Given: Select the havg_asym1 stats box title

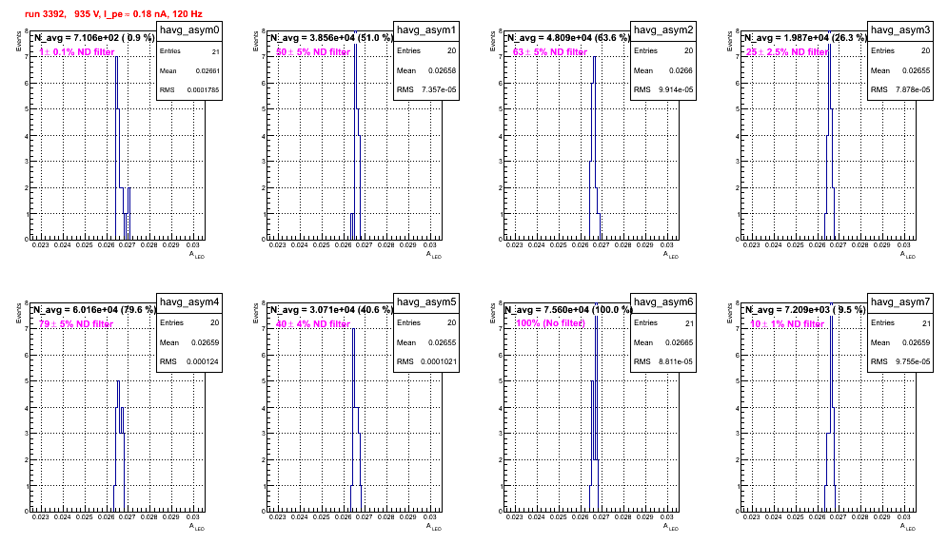Looking at the screenshot, I should pos(426,30).
